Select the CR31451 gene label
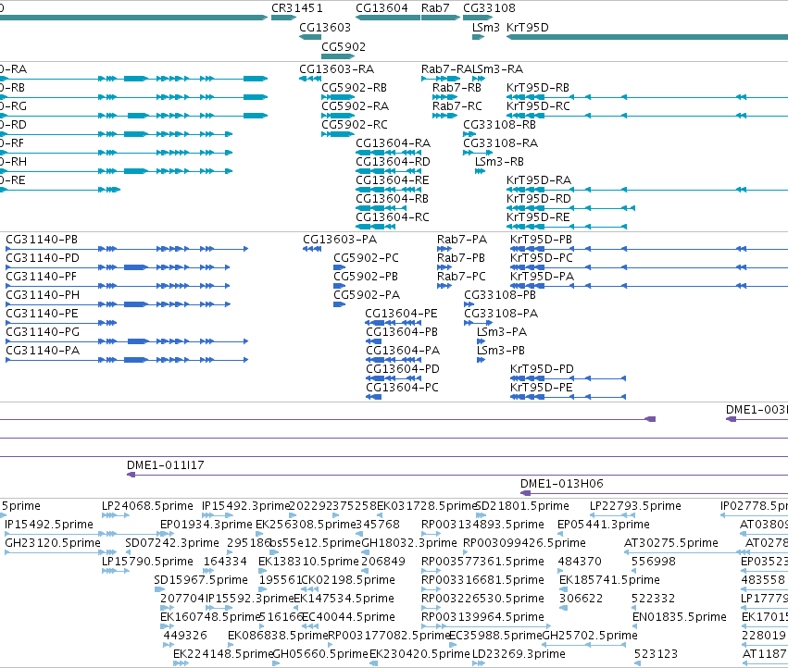The width and height of the screenshot is (788, 668). pyautogui.click(x=297, y=8)
